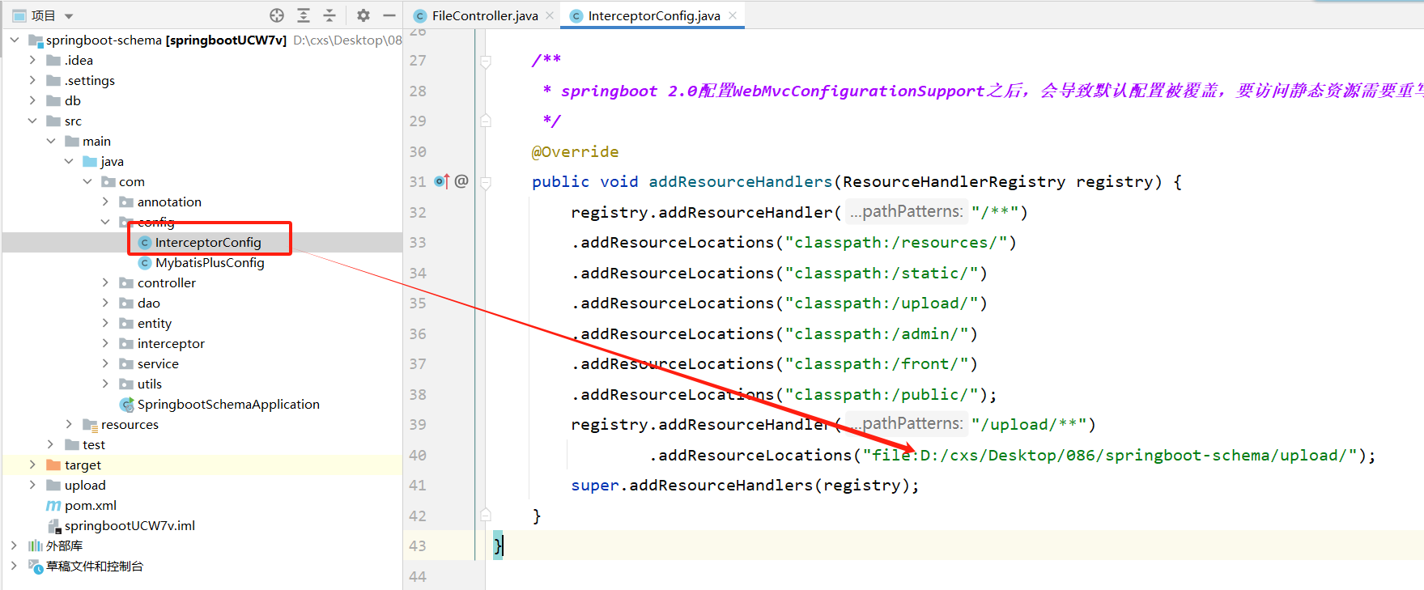Viewport: 1424px width, 590px height.
Task: Select springbootUCW7v.iml file
Action: click(130, 525)
